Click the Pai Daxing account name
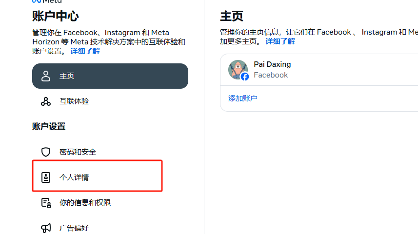The image size is (418, 234). coord(272,64)
